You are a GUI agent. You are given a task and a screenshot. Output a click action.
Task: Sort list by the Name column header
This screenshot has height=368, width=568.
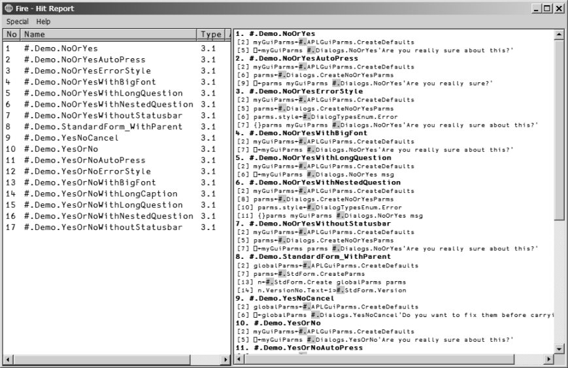click(x=109, y=35)
